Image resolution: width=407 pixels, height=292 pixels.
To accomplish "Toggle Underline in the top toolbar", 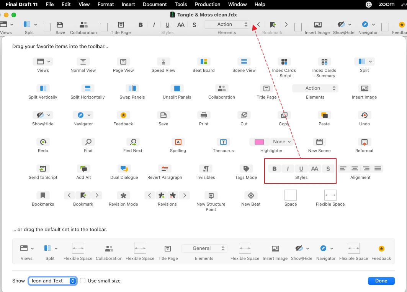I will click(167, 24).
